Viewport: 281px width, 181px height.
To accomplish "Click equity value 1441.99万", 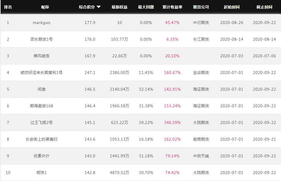I will (119, 156).
